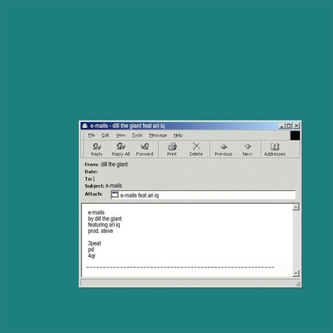Select the attachment name "e-mails feat ari iq"

point(139,195)
